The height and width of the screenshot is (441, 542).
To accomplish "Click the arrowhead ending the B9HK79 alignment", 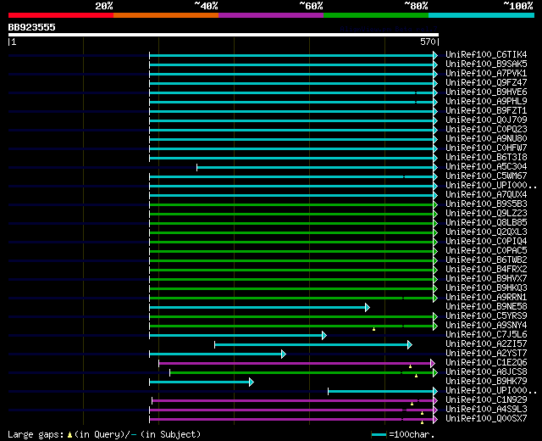I will (252, 382).
